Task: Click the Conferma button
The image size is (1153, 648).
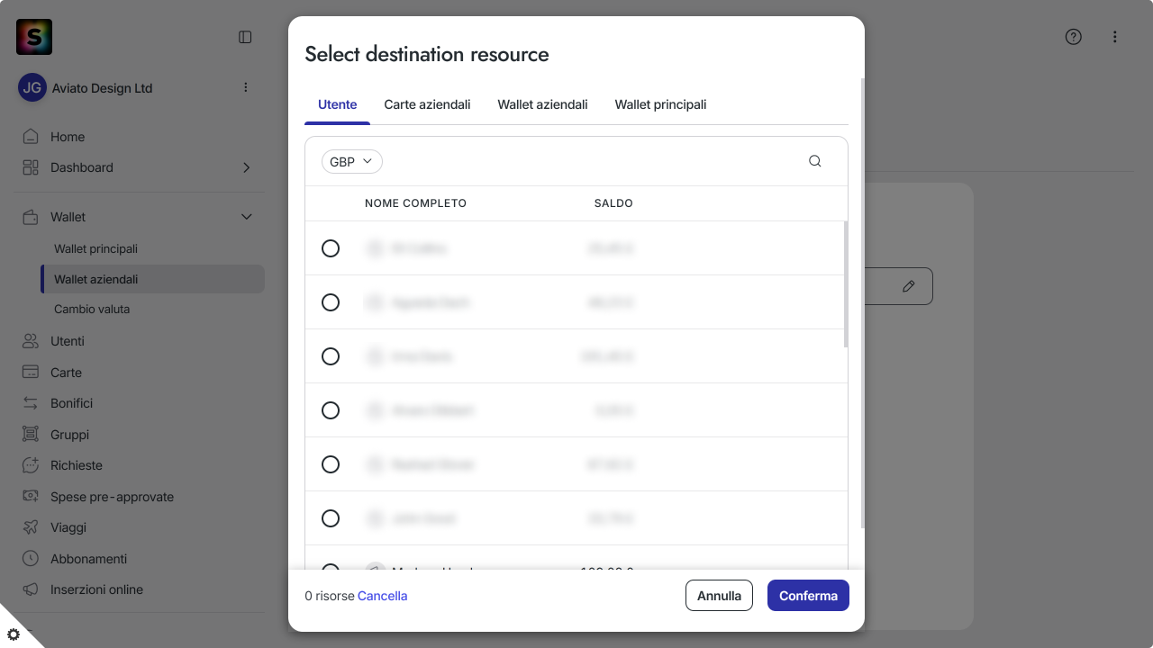Action: (808, 596)
